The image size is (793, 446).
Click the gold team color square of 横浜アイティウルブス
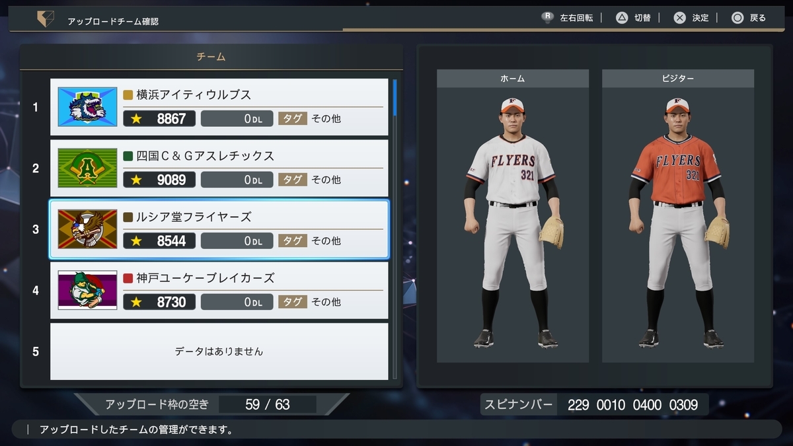coord(128,95)
